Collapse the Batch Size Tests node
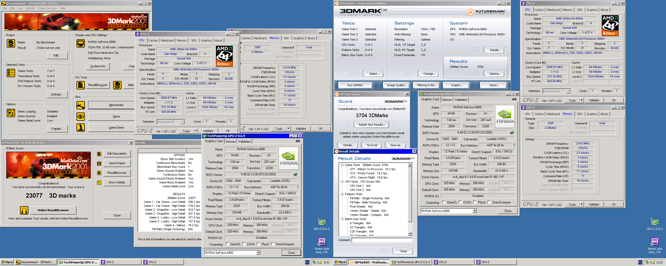 point(342,219)
